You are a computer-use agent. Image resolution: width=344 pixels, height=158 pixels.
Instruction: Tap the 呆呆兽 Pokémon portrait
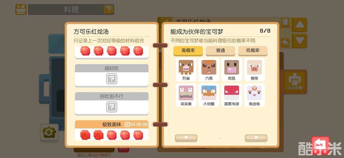point(186,95)
